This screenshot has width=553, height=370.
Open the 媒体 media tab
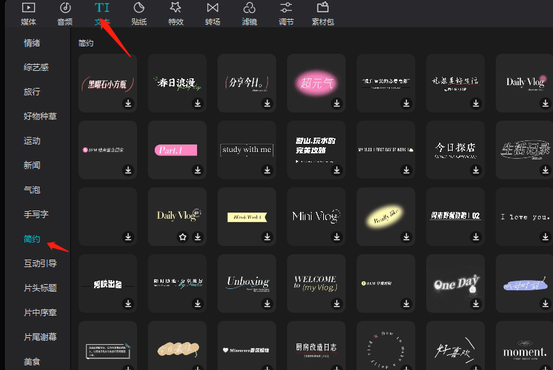tap(28, 14)
